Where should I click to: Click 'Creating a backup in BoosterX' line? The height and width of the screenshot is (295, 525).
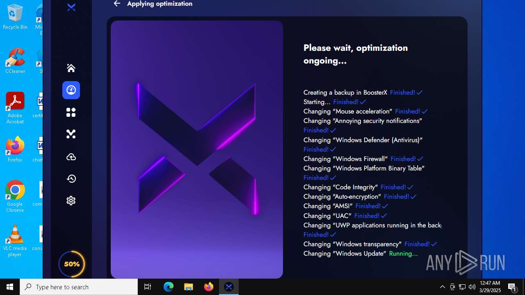coord(345,93)
